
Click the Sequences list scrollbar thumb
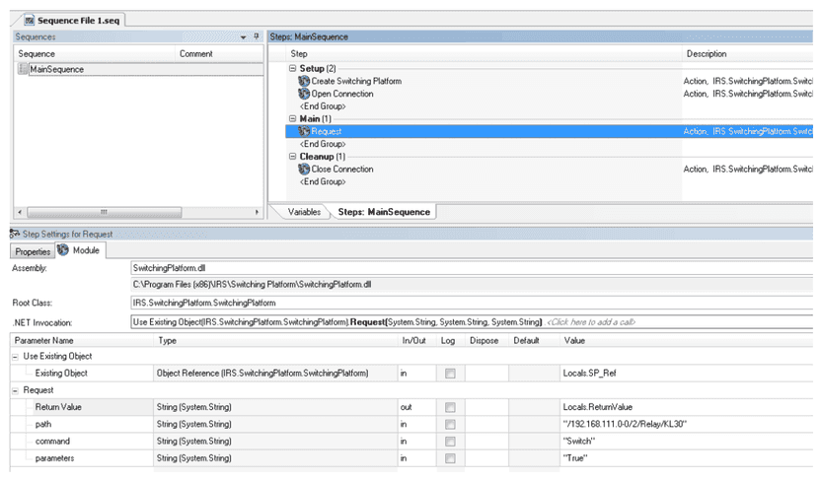pos(105,212)
